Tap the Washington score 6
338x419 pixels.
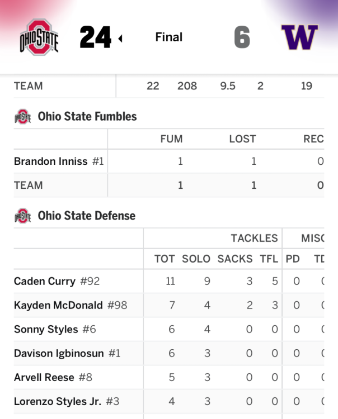[242, 37]
